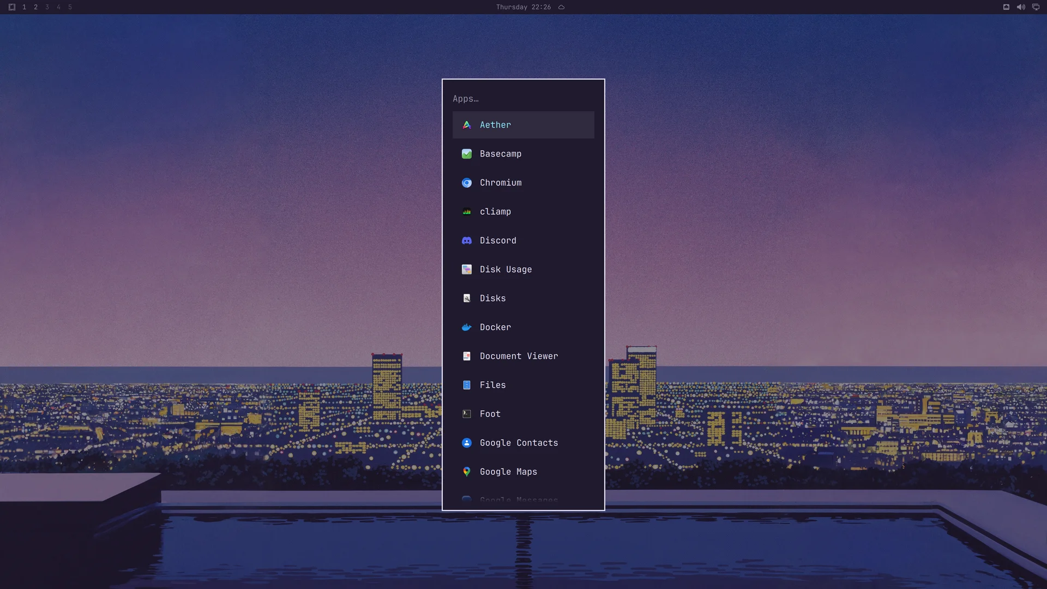Launch Aether from the app list
This screenshot has width=1047, height=589.
point(523,125)
